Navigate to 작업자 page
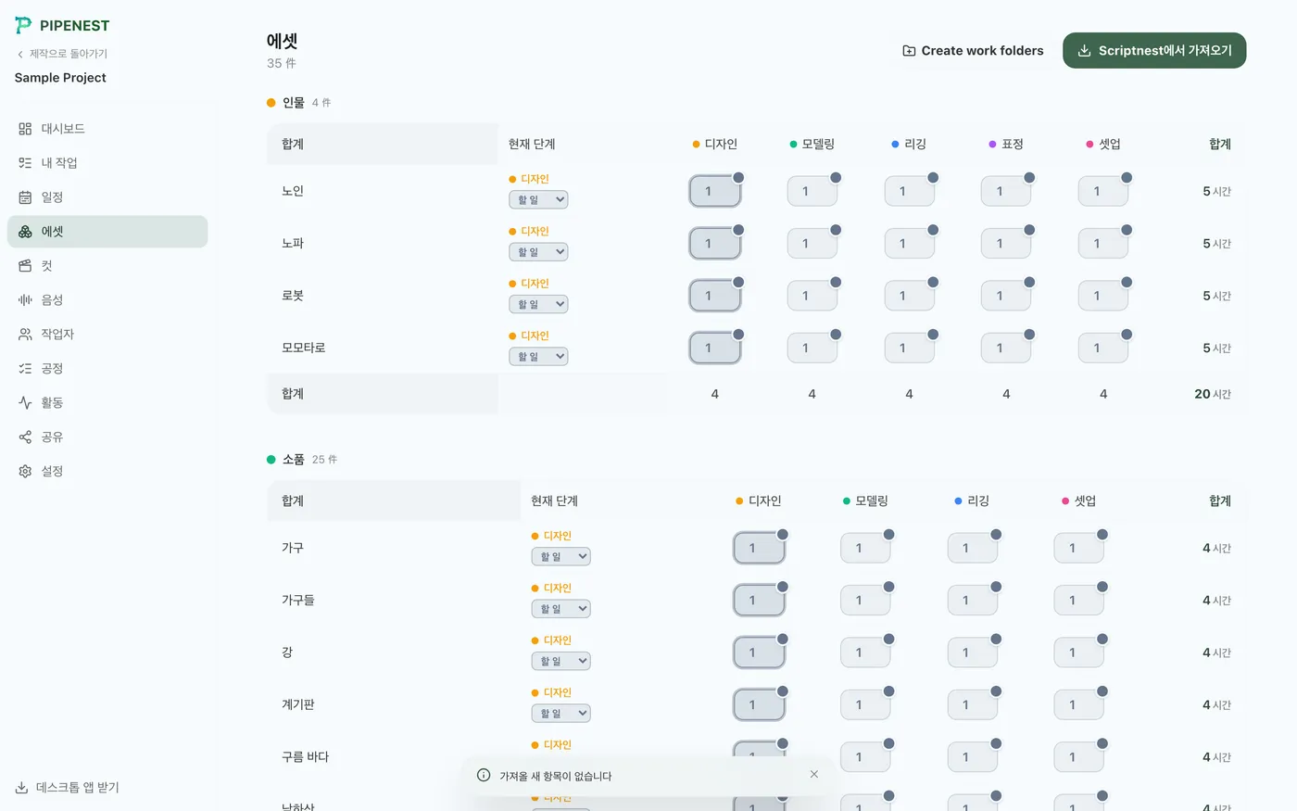 pos(107,335)
